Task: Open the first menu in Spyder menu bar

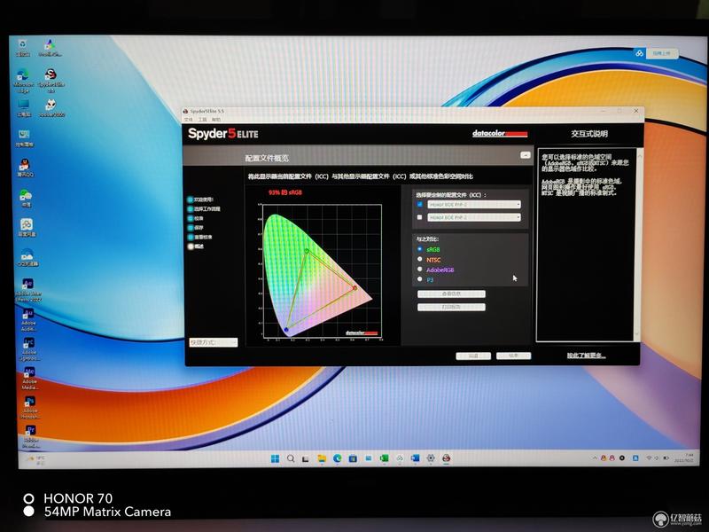Action: coord(189,120)
